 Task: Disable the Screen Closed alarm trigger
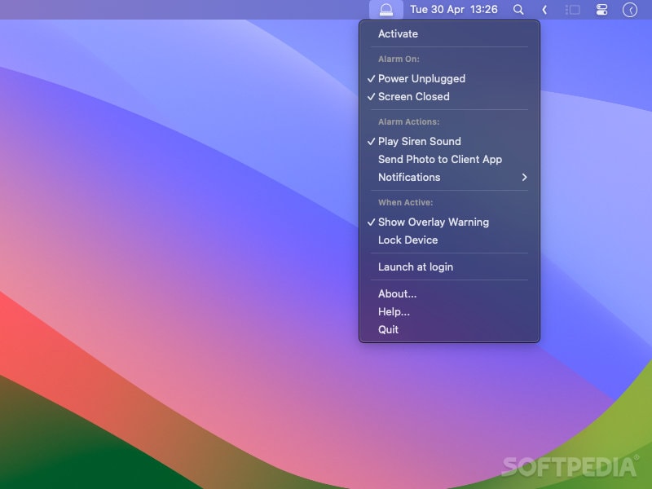click(x=412, y=96)
